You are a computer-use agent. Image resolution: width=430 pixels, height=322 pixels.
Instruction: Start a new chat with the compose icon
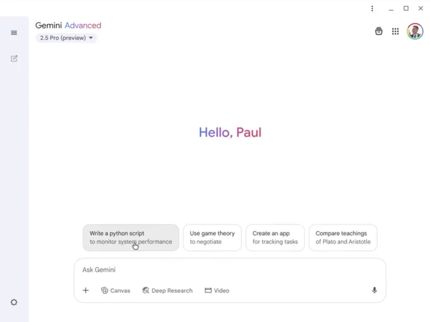(14, 58)
